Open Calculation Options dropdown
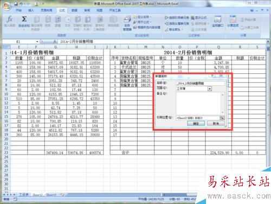The width and height of the screenshot is (271, 204). tap(233, 22)
